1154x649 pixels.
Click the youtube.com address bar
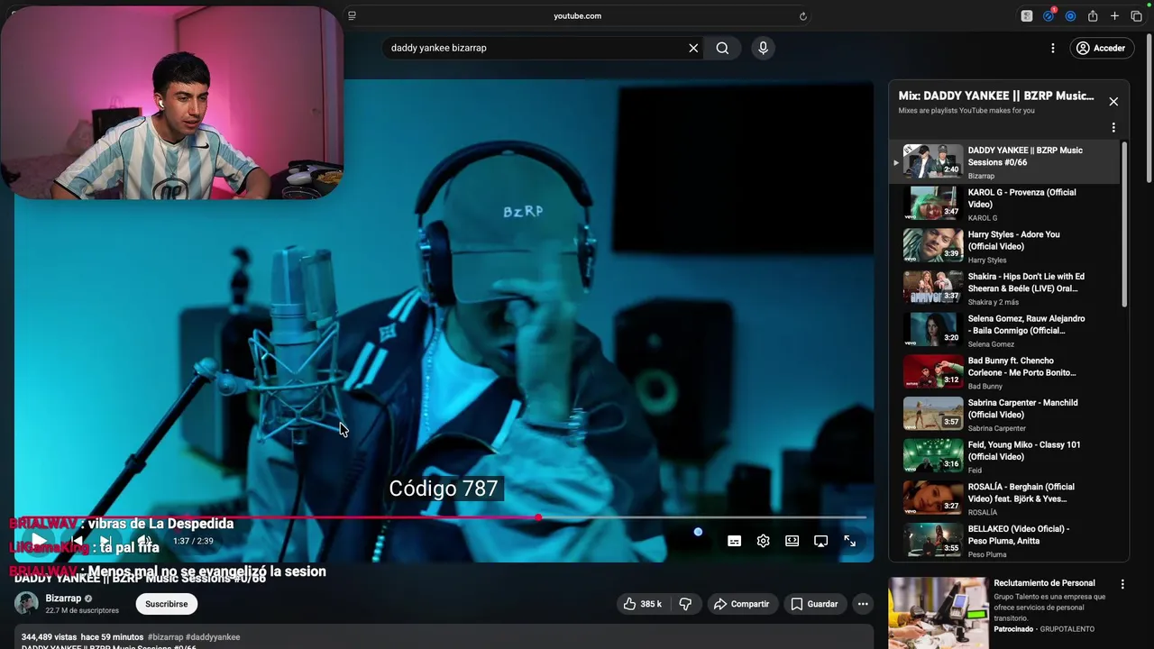[x=577, y=15]
